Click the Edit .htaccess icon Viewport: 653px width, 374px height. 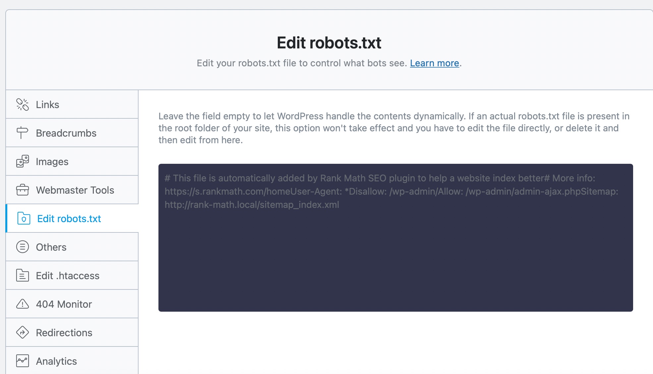pos(23,275)
